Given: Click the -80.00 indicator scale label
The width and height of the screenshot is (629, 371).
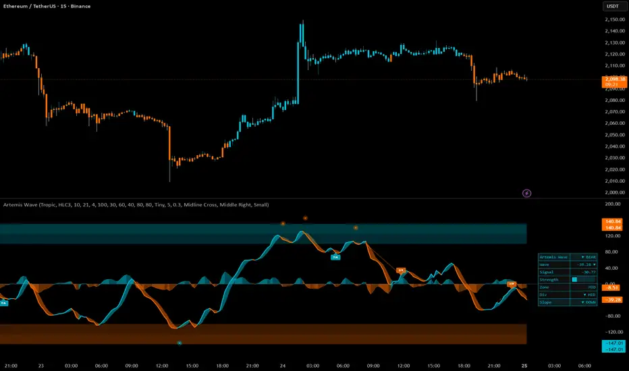Looking at the screenshot, I should (613, 316).
